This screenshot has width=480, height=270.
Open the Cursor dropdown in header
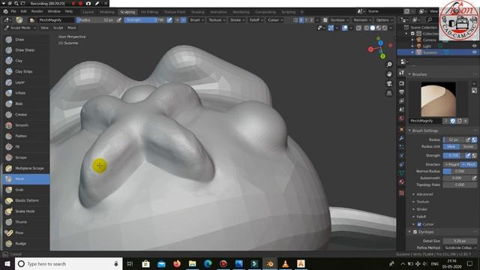[x=275, y=20]
